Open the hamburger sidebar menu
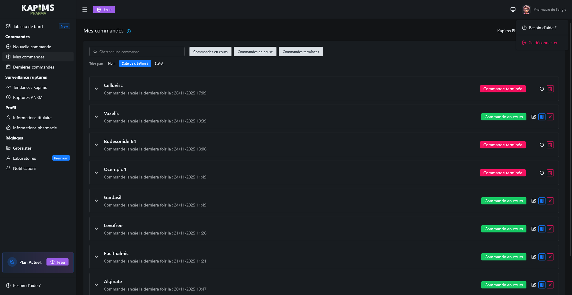 tap(85, 9)
